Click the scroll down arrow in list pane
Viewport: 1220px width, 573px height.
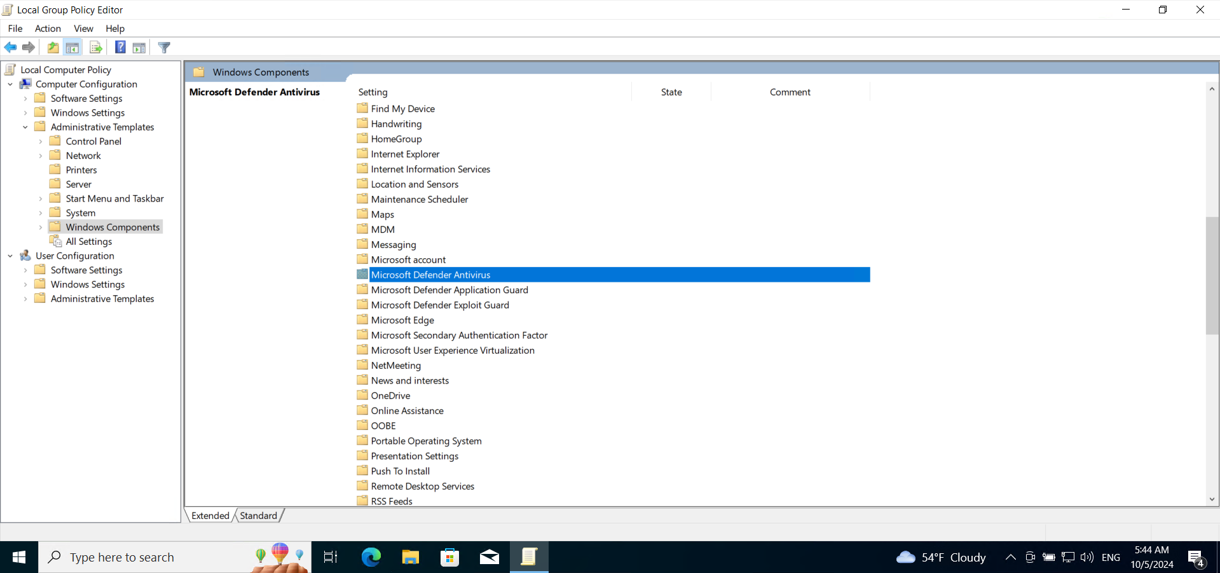click(x=1212, y=500)
